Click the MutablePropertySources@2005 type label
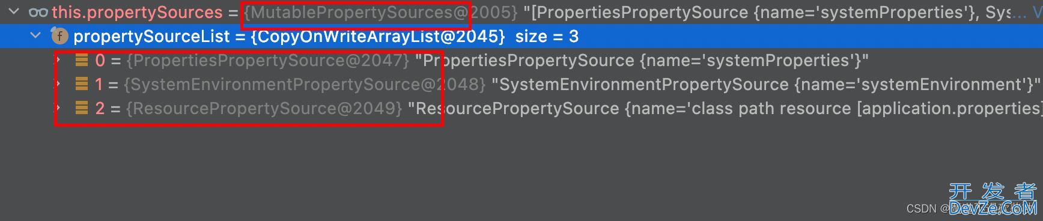1043x221 pixels. click(381, 12)
